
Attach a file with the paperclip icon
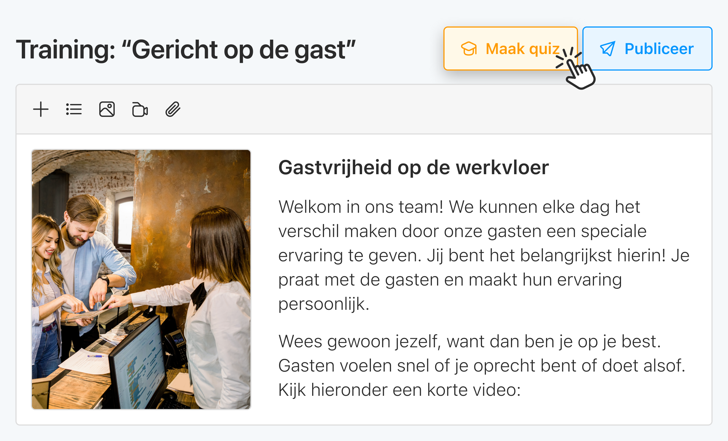173,109
